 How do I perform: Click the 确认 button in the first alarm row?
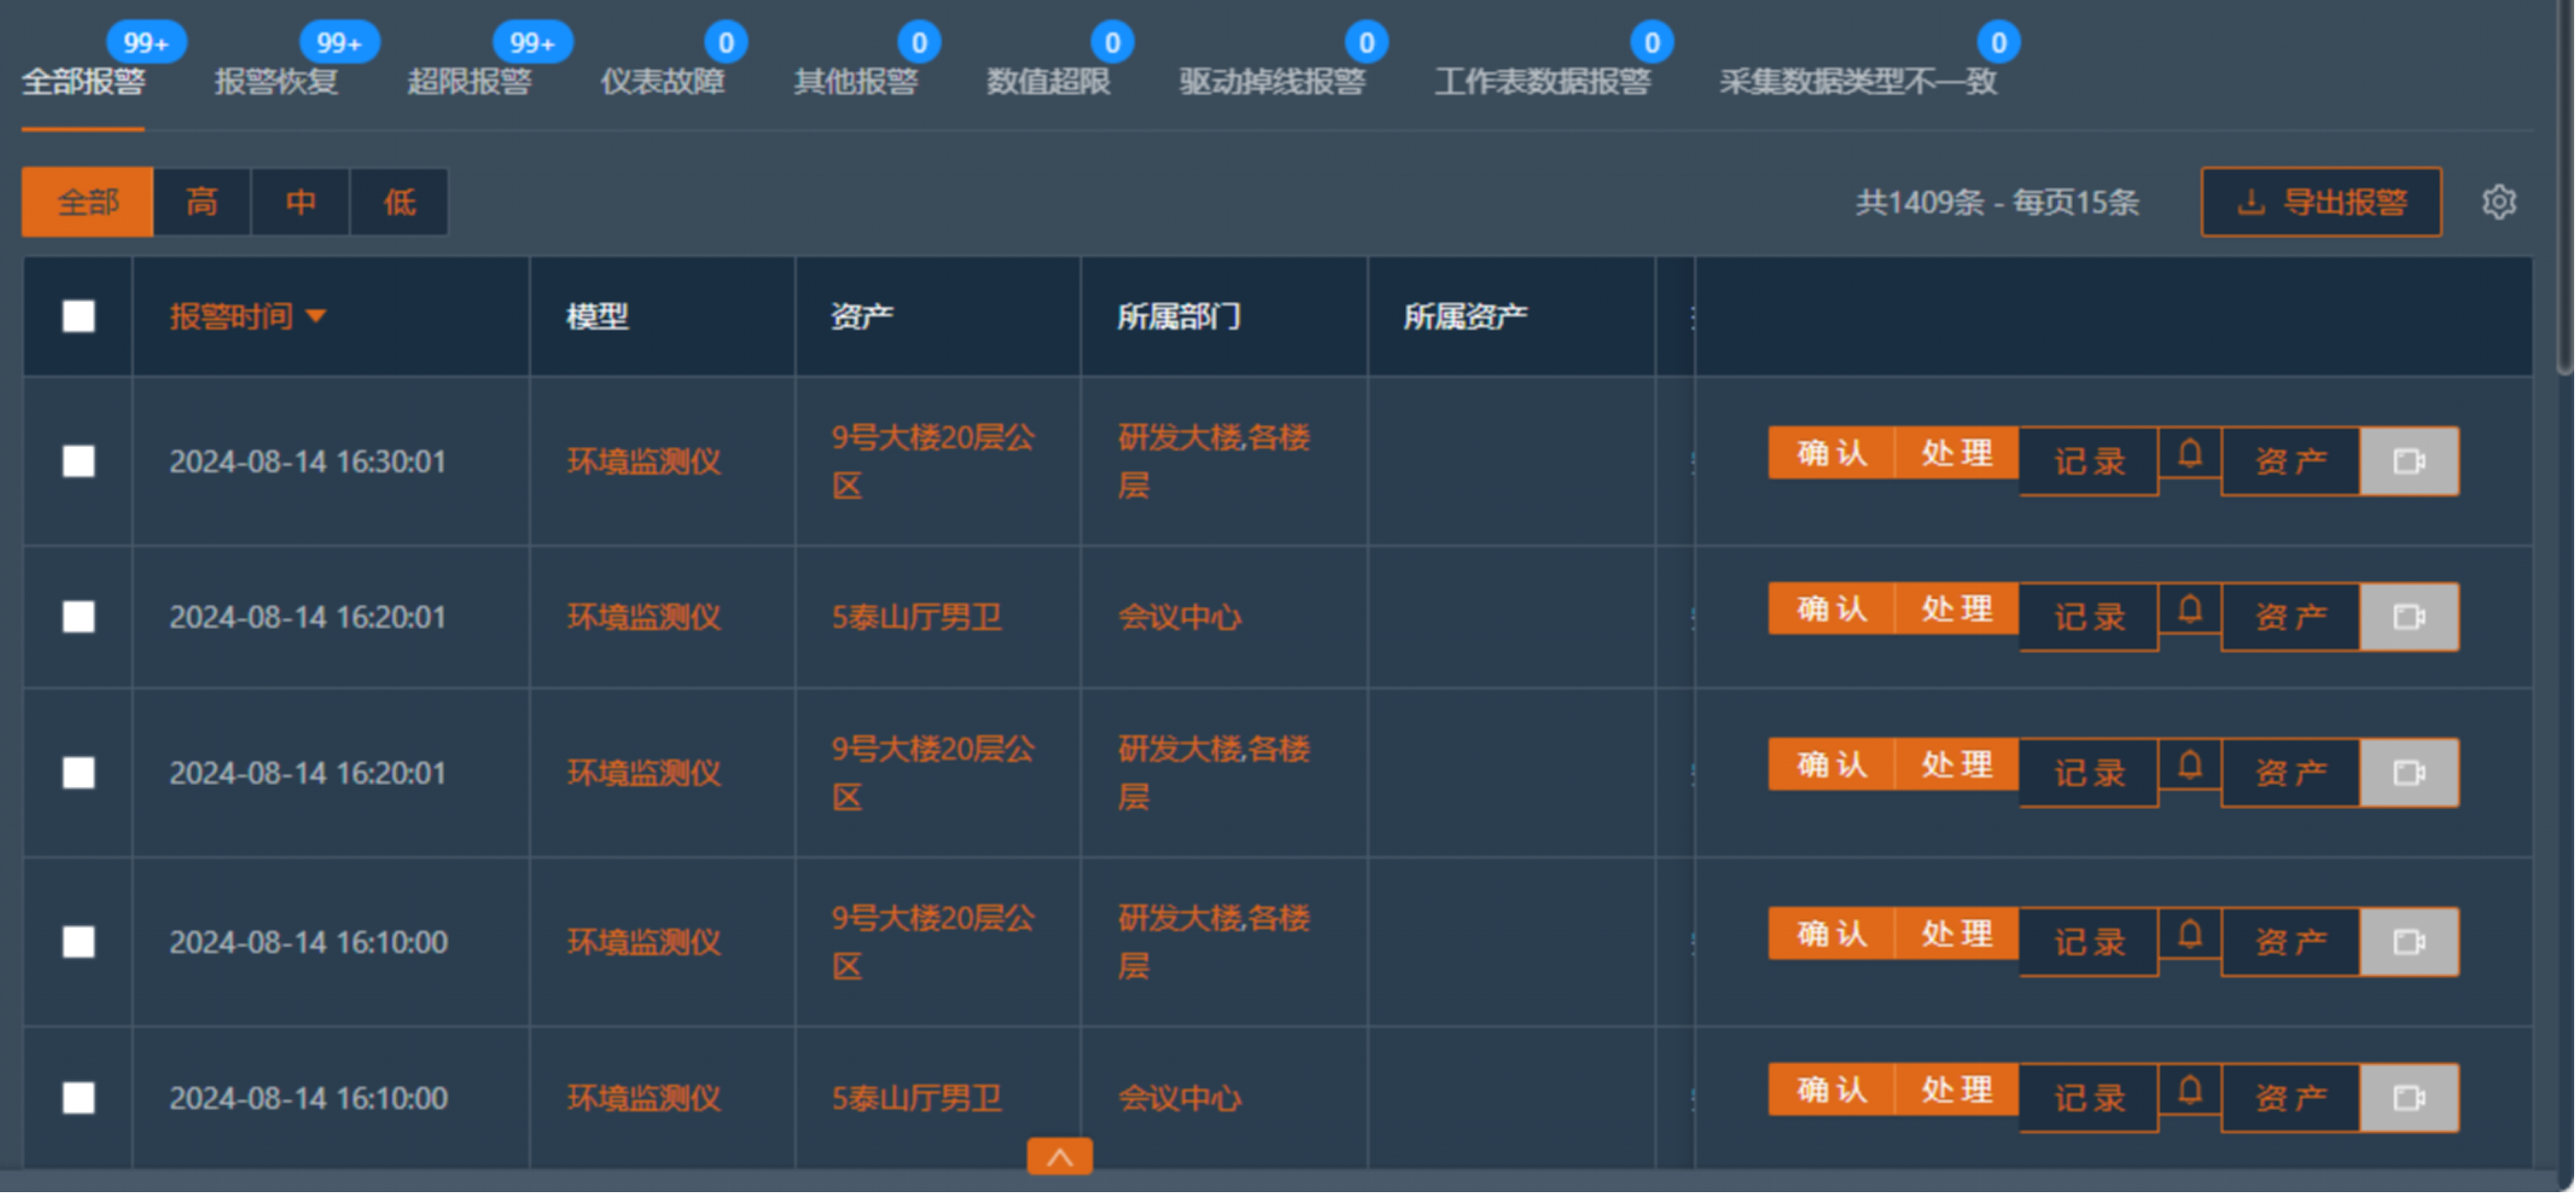[x=1830, y=452]
